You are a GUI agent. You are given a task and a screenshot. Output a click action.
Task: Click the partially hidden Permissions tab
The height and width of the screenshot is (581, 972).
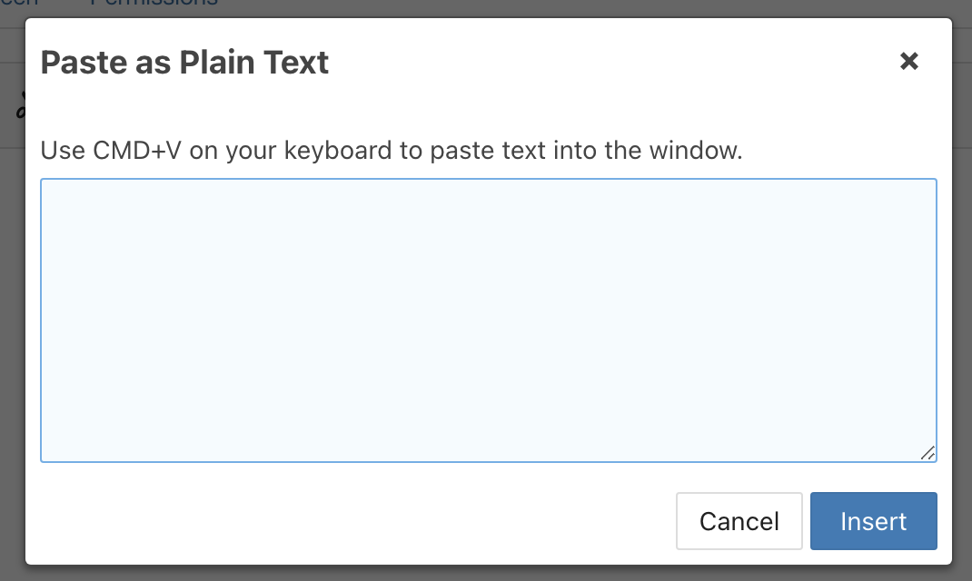point(154,4)
